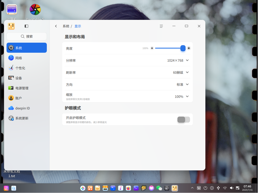Click the 搜索 search field
Viewport: 258px width, 193px height.
(27, 36)
